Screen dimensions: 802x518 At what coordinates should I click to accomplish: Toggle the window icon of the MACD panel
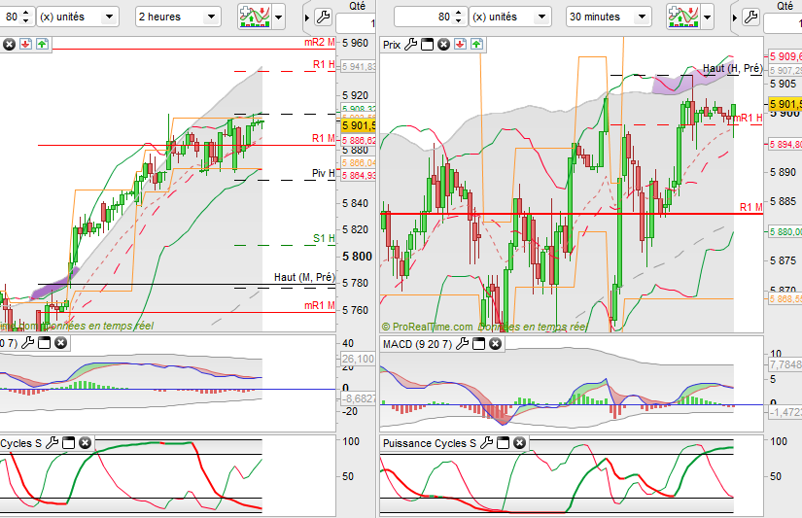click(478, 344)
